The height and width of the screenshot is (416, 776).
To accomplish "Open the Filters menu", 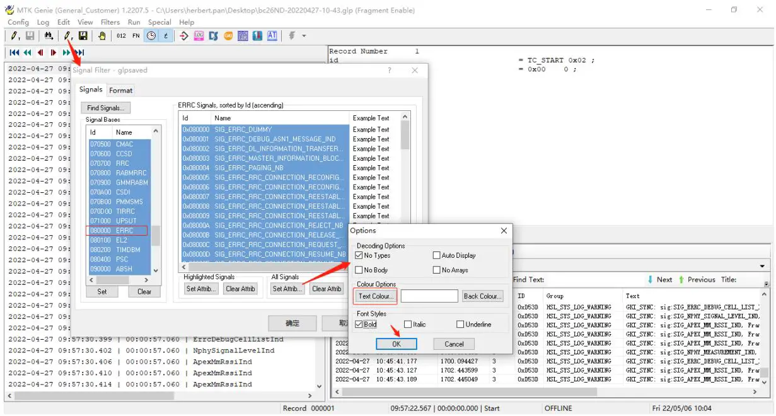I will 110,21.
